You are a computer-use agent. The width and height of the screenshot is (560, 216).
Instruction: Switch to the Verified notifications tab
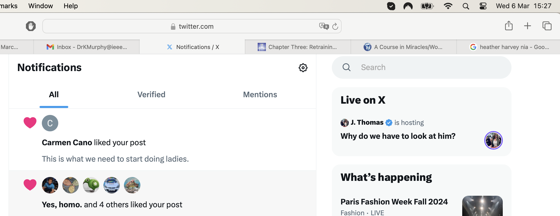[x=151, y=95]
